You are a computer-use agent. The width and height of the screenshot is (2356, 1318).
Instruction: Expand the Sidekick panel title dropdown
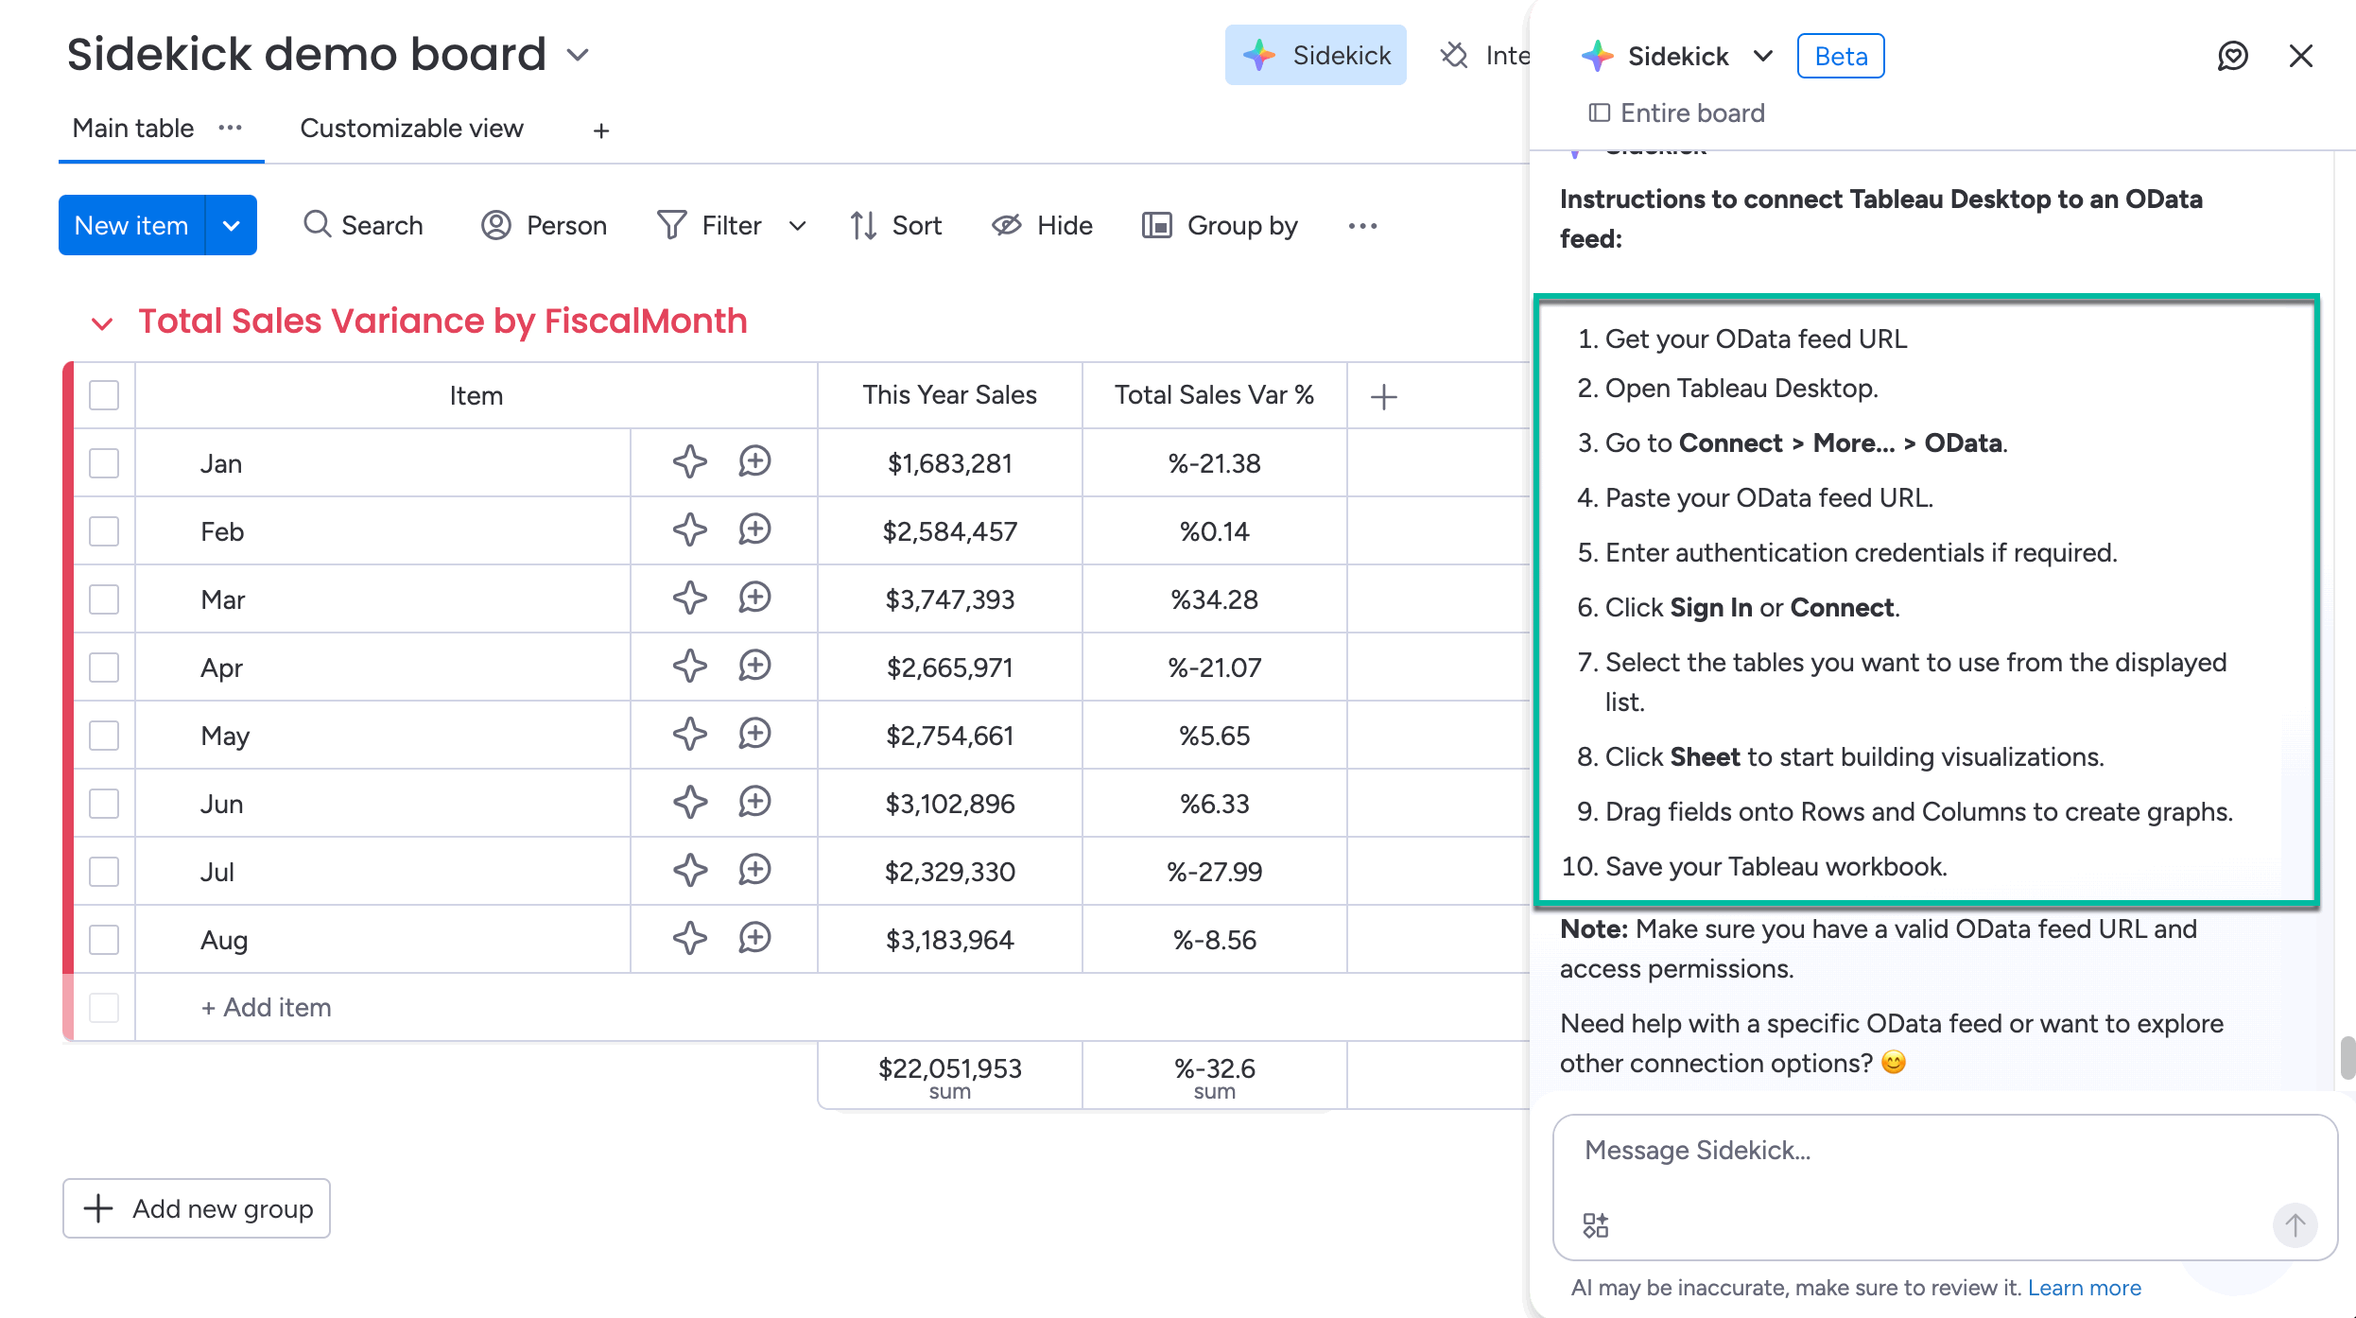point(1762,56)
